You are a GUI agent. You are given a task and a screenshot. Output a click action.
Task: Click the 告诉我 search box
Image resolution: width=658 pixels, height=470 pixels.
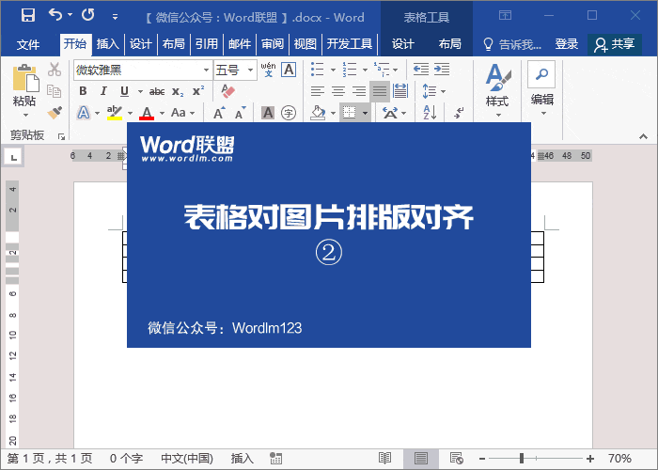pos(513,44)
